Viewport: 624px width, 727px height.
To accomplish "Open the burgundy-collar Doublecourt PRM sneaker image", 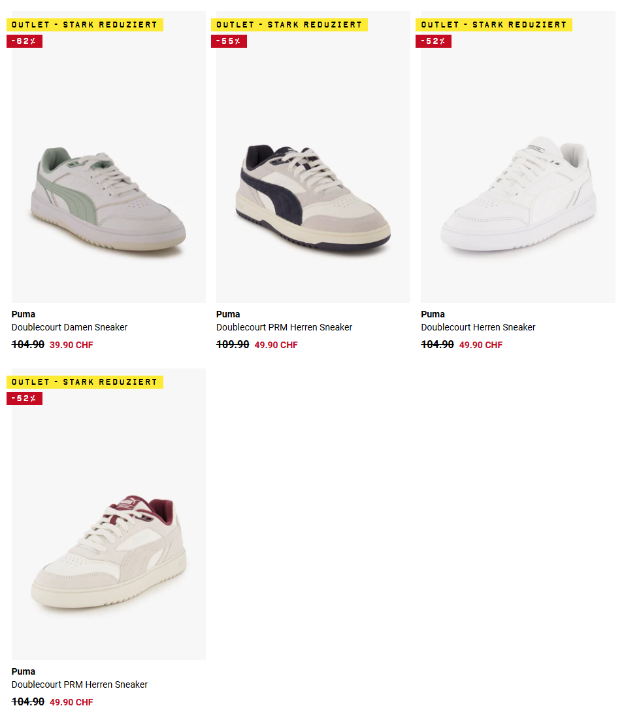I will click(x=108, y=514).
